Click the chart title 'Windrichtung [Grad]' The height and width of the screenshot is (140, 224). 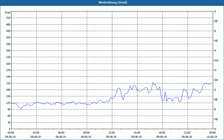[113, 3]
